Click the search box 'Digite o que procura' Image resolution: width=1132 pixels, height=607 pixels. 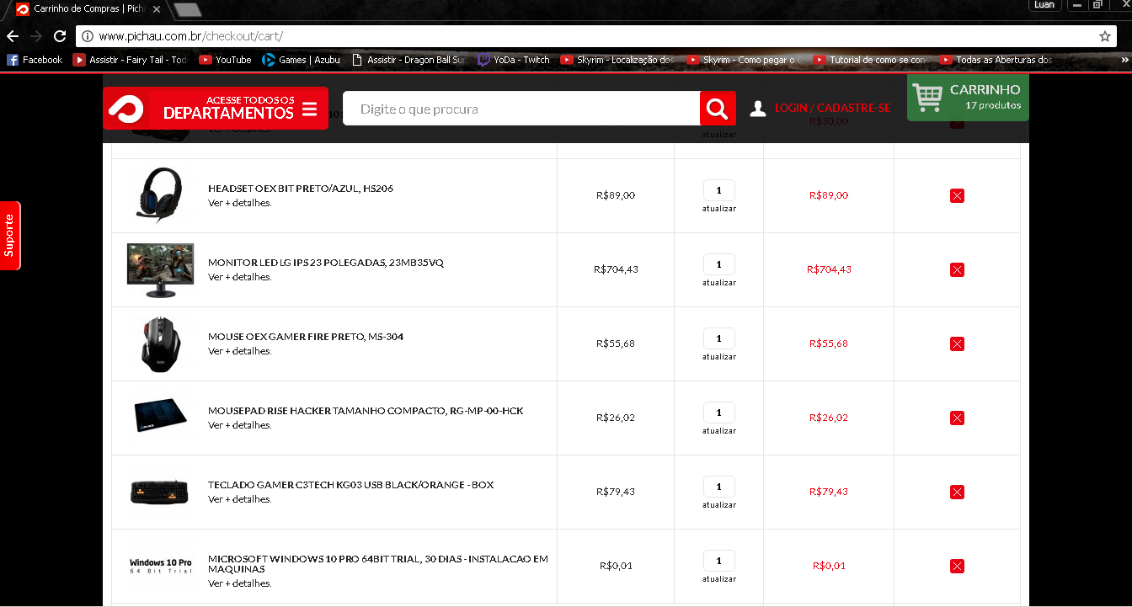[x=521, y=109]
